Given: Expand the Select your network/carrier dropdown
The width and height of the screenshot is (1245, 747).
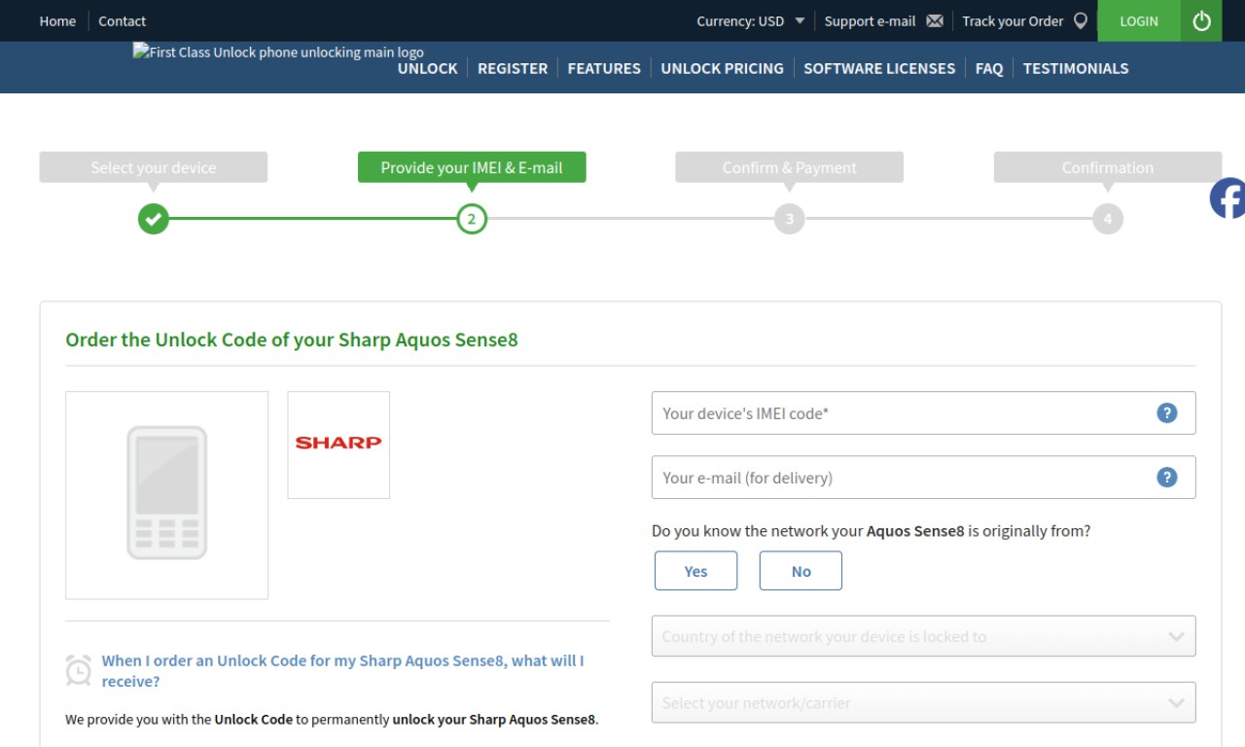Looking at the screenshot, I should [923, 702].
